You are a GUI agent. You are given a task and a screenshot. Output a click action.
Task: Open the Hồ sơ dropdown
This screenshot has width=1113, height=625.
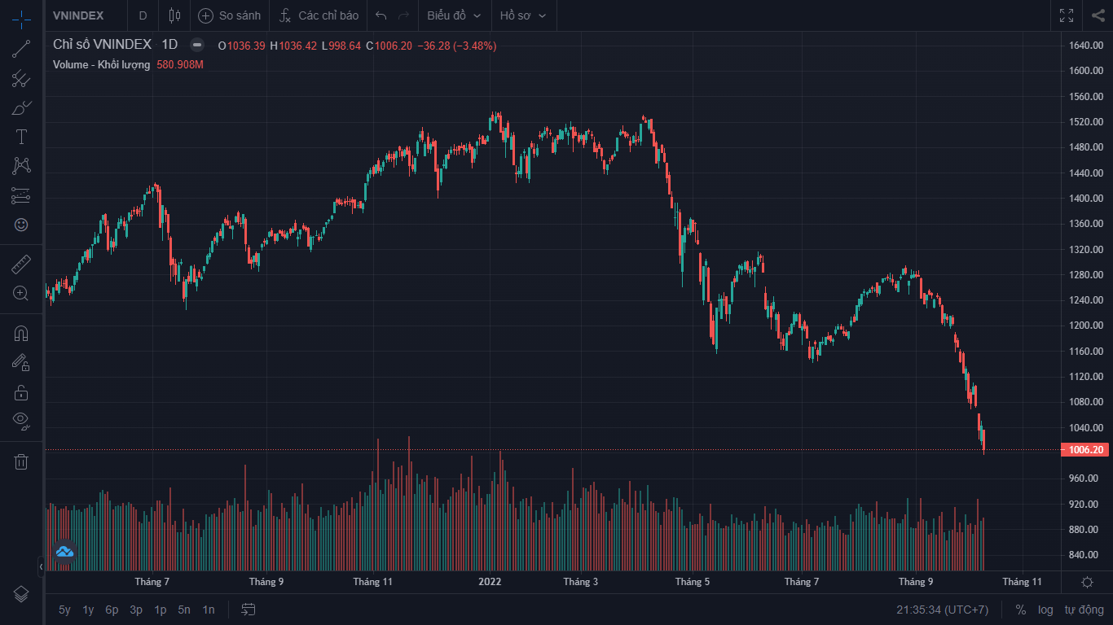(x=522, y=15)
